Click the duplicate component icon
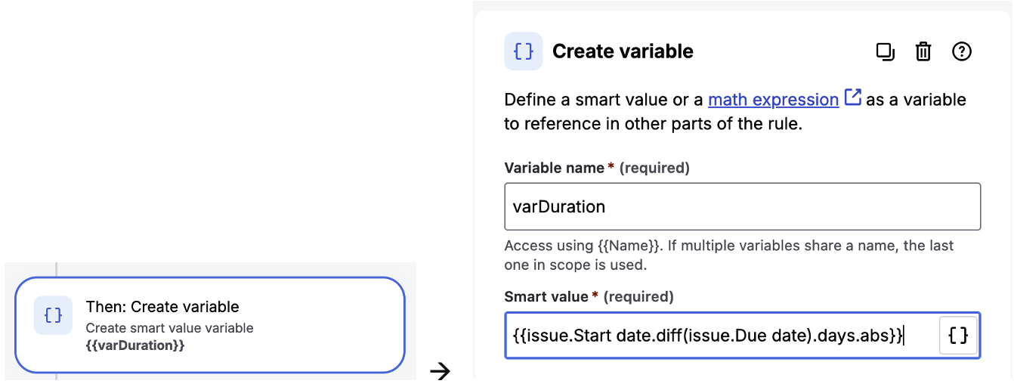Image resolution: width=1014 pixels, height=390 pixels. pos(885,51)
